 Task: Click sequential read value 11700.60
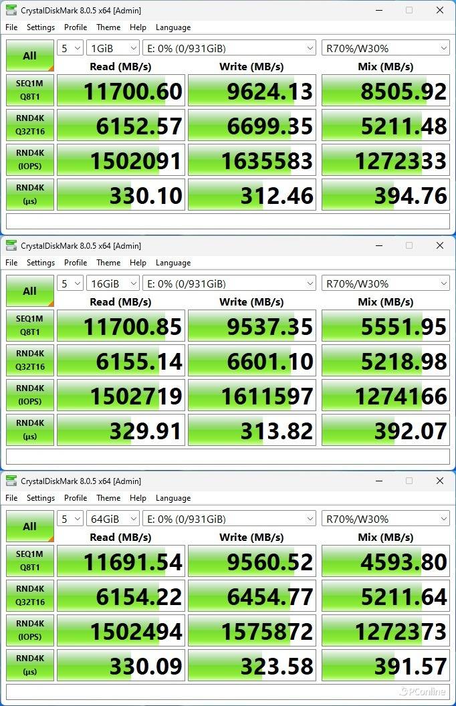[x=121, y=90]
